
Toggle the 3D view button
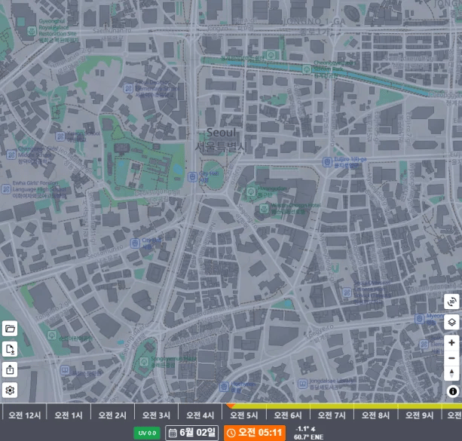(x=451, y=302)
